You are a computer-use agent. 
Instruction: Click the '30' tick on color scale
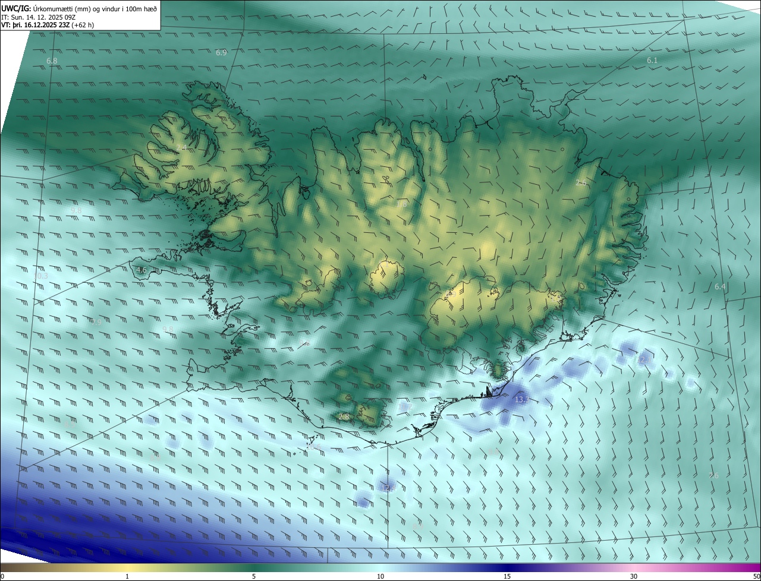click(634, 576)
